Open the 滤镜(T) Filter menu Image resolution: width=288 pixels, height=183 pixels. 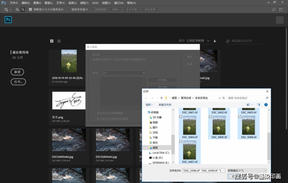(84, 3)
